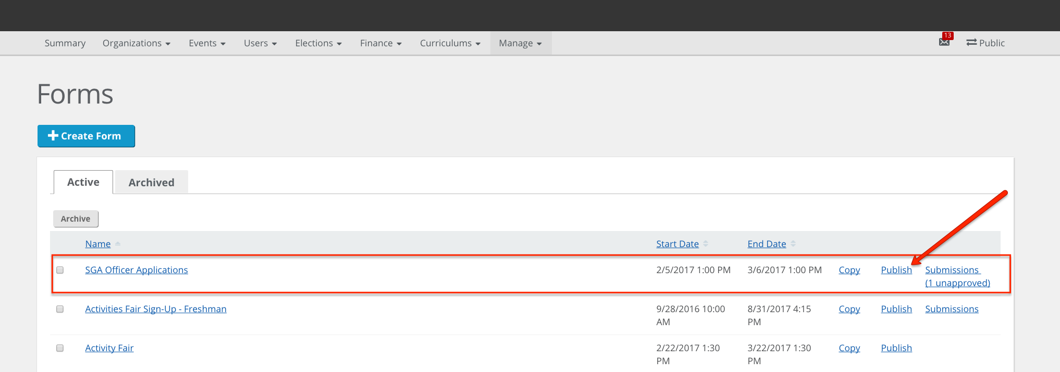Expand the Organizations dropdown menu
The image size is (1060, 372).
pyautogui.click(x=137, y=43)
